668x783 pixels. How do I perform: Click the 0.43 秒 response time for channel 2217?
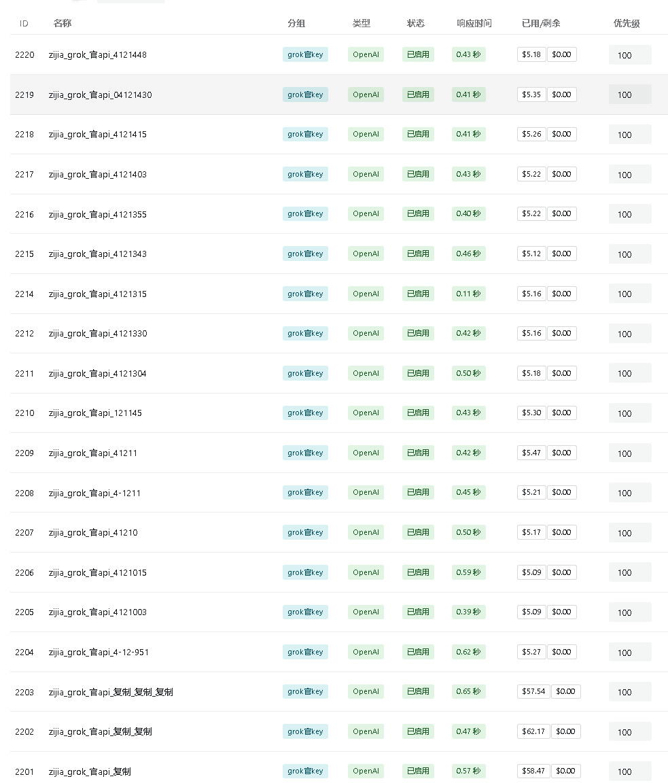tap(468, 174)
